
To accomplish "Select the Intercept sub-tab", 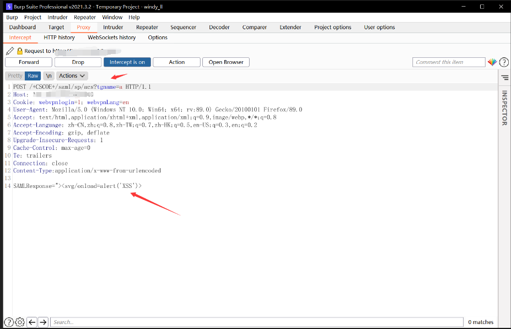I will [20, 37].
